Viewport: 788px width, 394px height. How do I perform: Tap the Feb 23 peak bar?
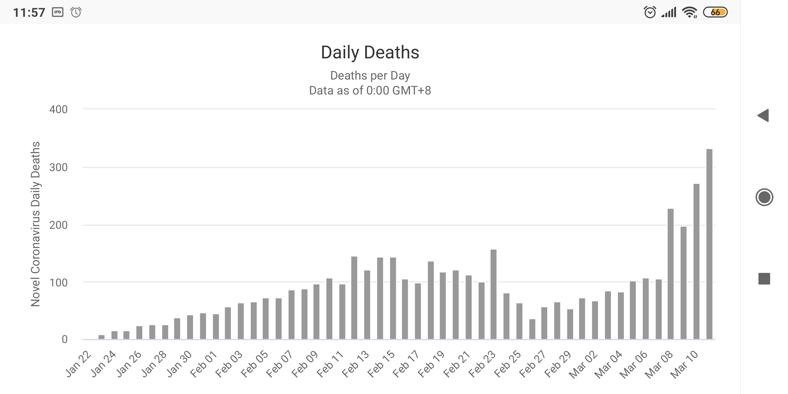494,294
